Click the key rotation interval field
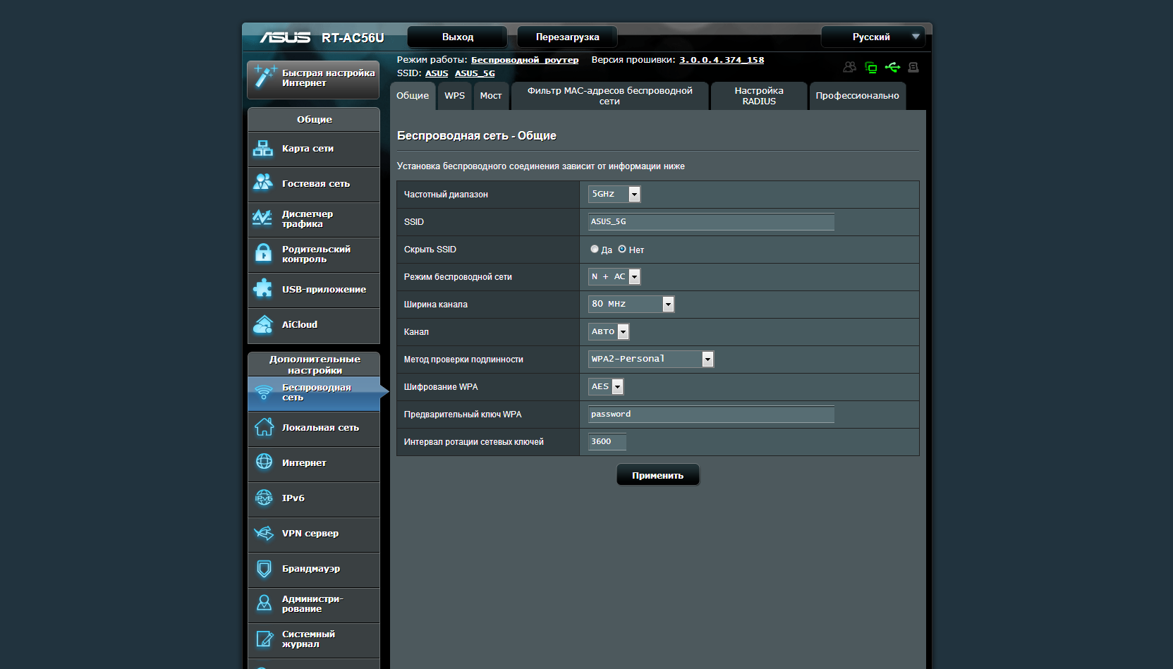 point(607,441)
